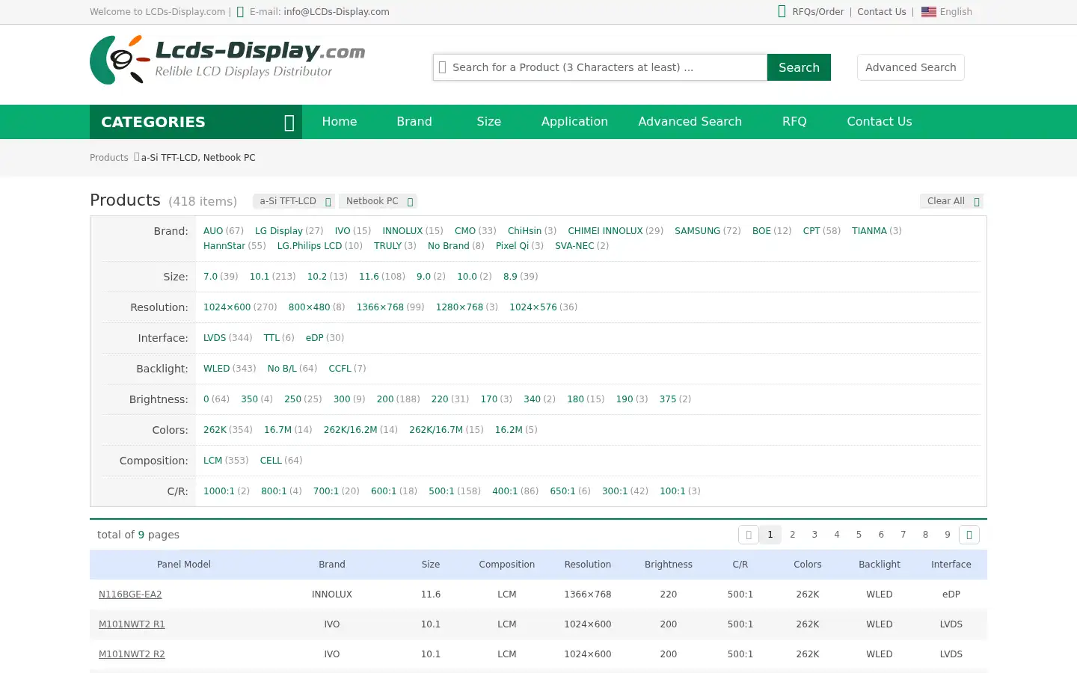Filter by brightness 200
The height and width of the screenshot is (673, 1077).
pos(385,399)
